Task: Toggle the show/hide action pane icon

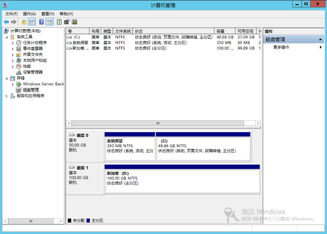Action: click(x=50, y=22)
